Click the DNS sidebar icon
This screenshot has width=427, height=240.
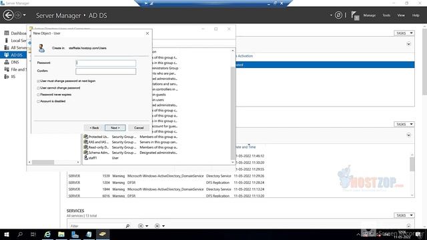click(x=7, y=62)
